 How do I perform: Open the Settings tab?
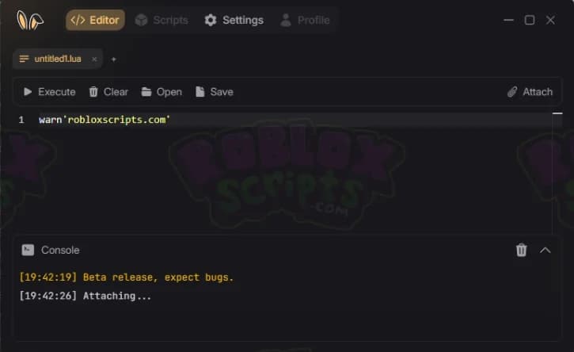pyautogui.click(x=234, y=20)
